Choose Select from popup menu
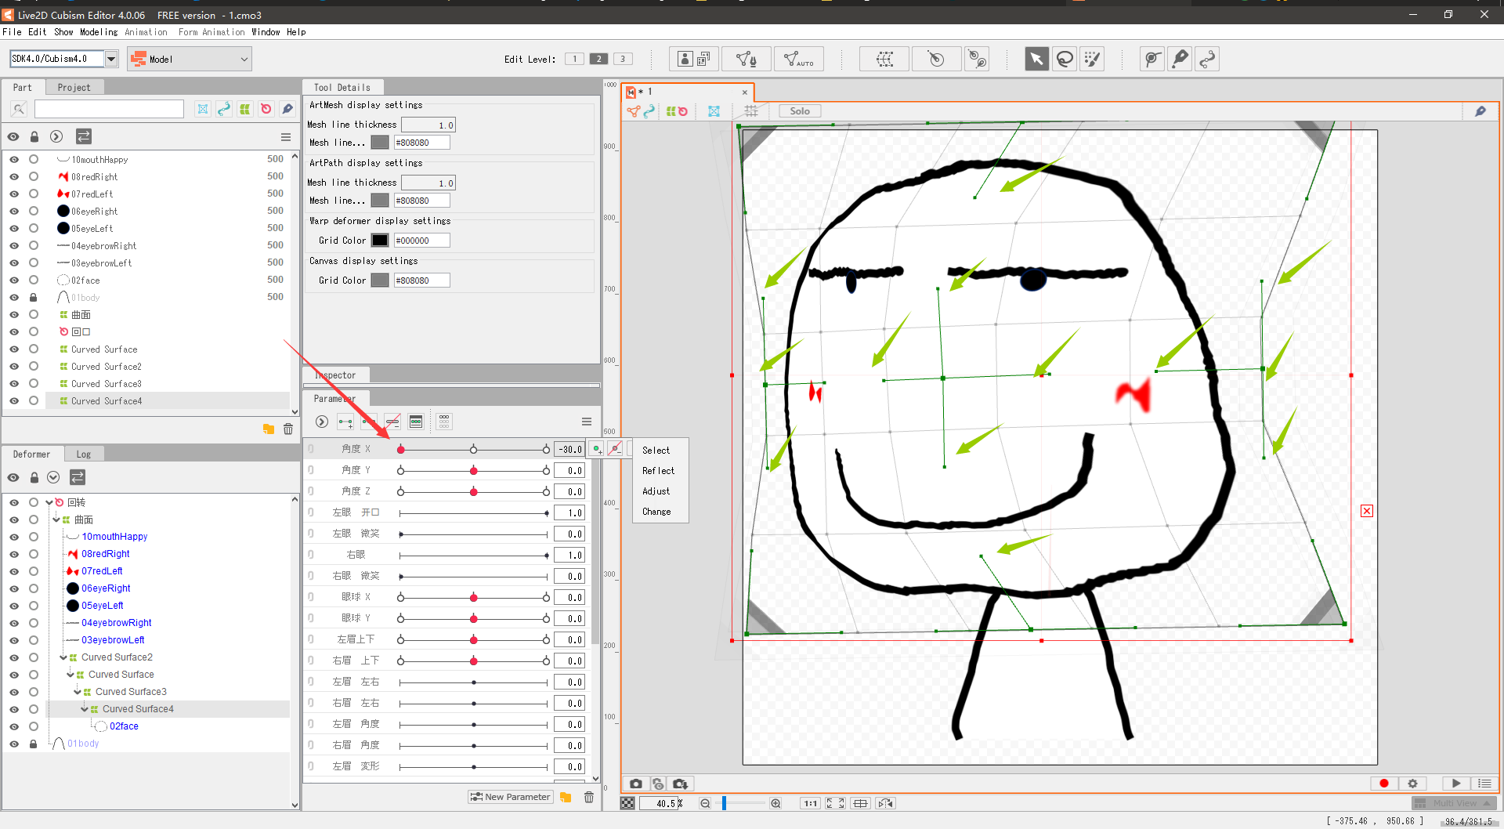The width and height of the screenshot is (1504, 829). (660, 451)
